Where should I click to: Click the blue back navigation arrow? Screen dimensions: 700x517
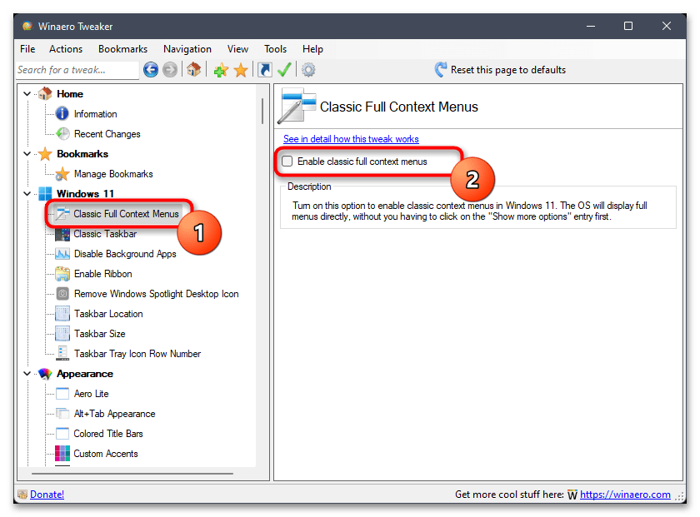pos(151,70)
